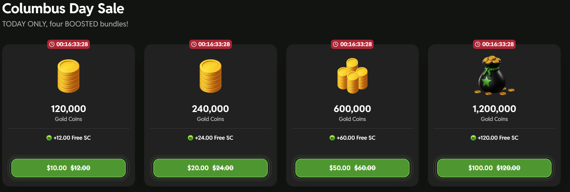Image resolution: width=570 pixels, height=192 pixels.
Task: Click the countdown timer above 600,000 coins
Action: point(352,44)
